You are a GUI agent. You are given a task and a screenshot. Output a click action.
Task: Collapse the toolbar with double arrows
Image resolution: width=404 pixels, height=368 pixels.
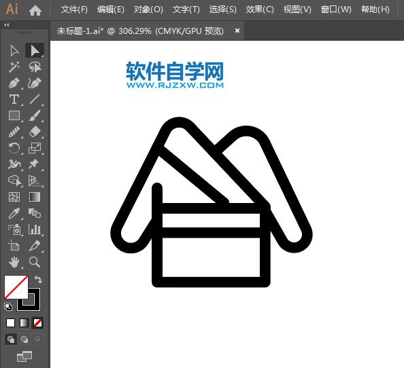tap(7, 25)
